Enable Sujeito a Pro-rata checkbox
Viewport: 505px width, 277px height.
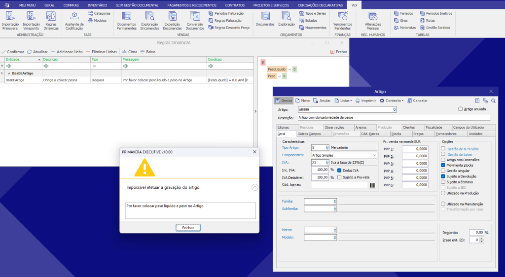pos(339,177)
